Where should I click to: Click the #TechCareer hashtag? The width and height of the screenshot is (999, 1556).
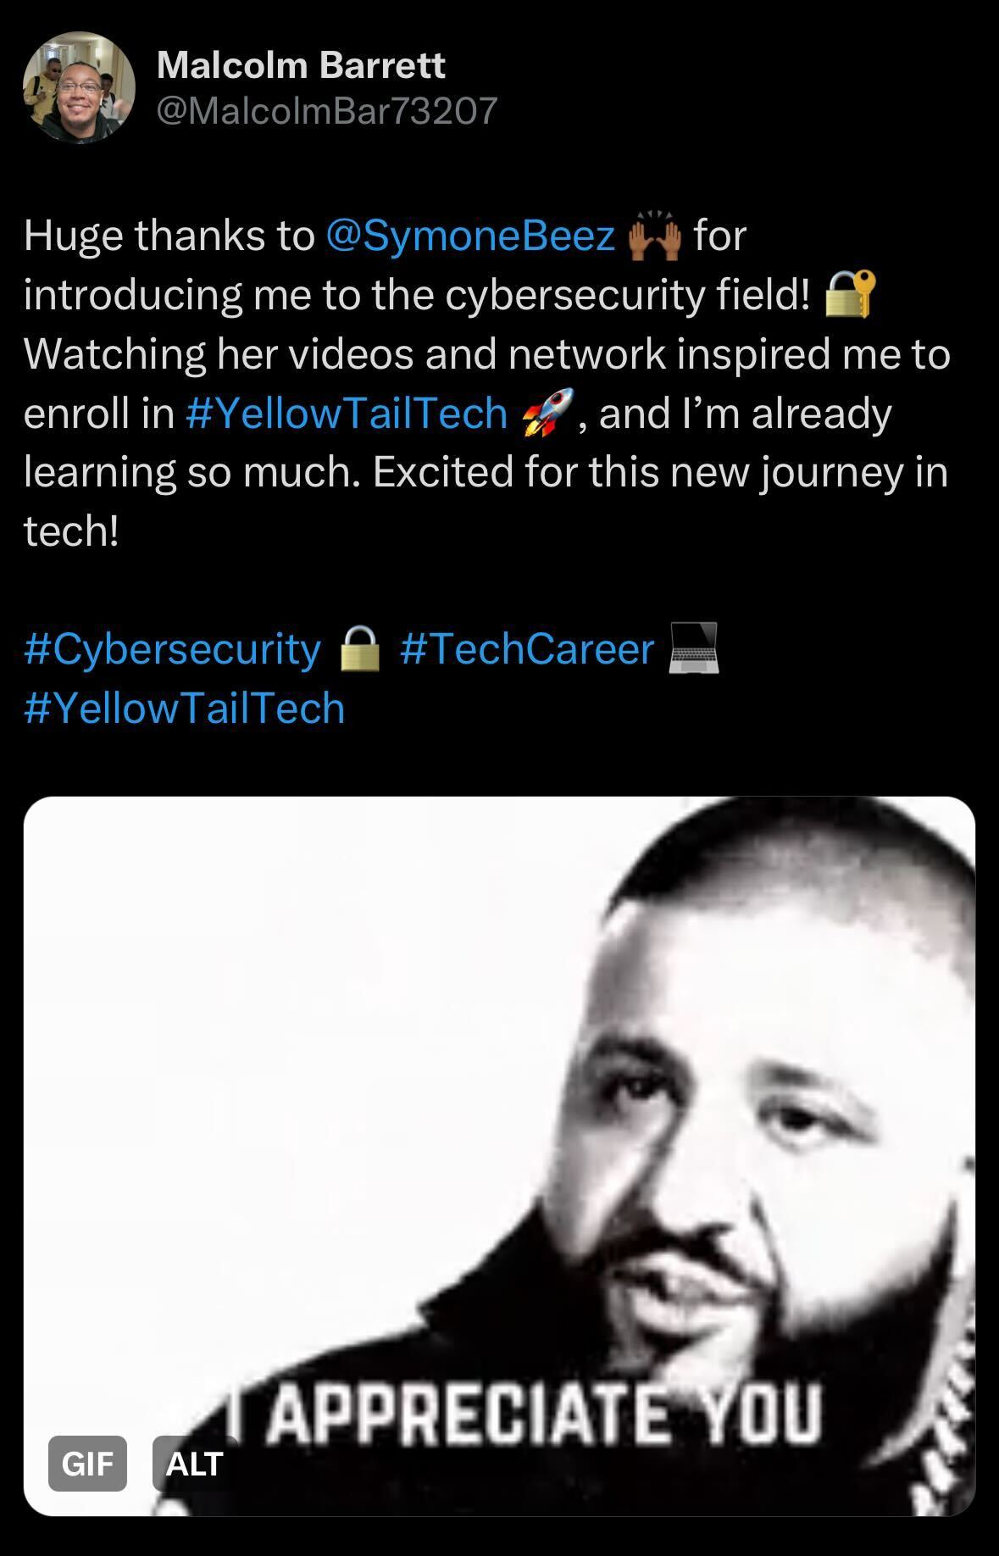pyautogui.click(x=526, y=649)
